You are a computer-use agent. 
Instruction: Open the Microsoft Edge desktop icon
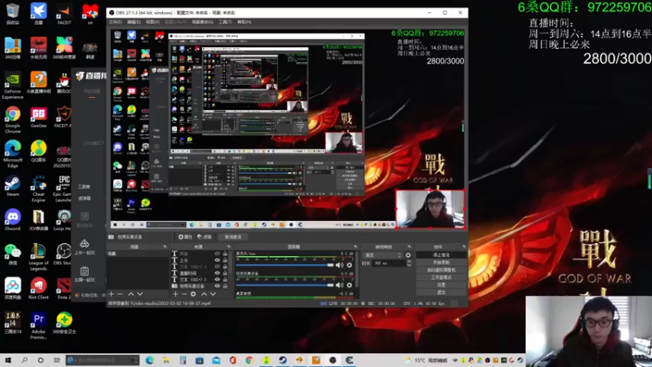12,154
